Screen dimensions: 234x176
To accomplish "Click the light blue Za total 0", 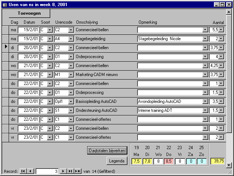I will (x=191, y=161).
